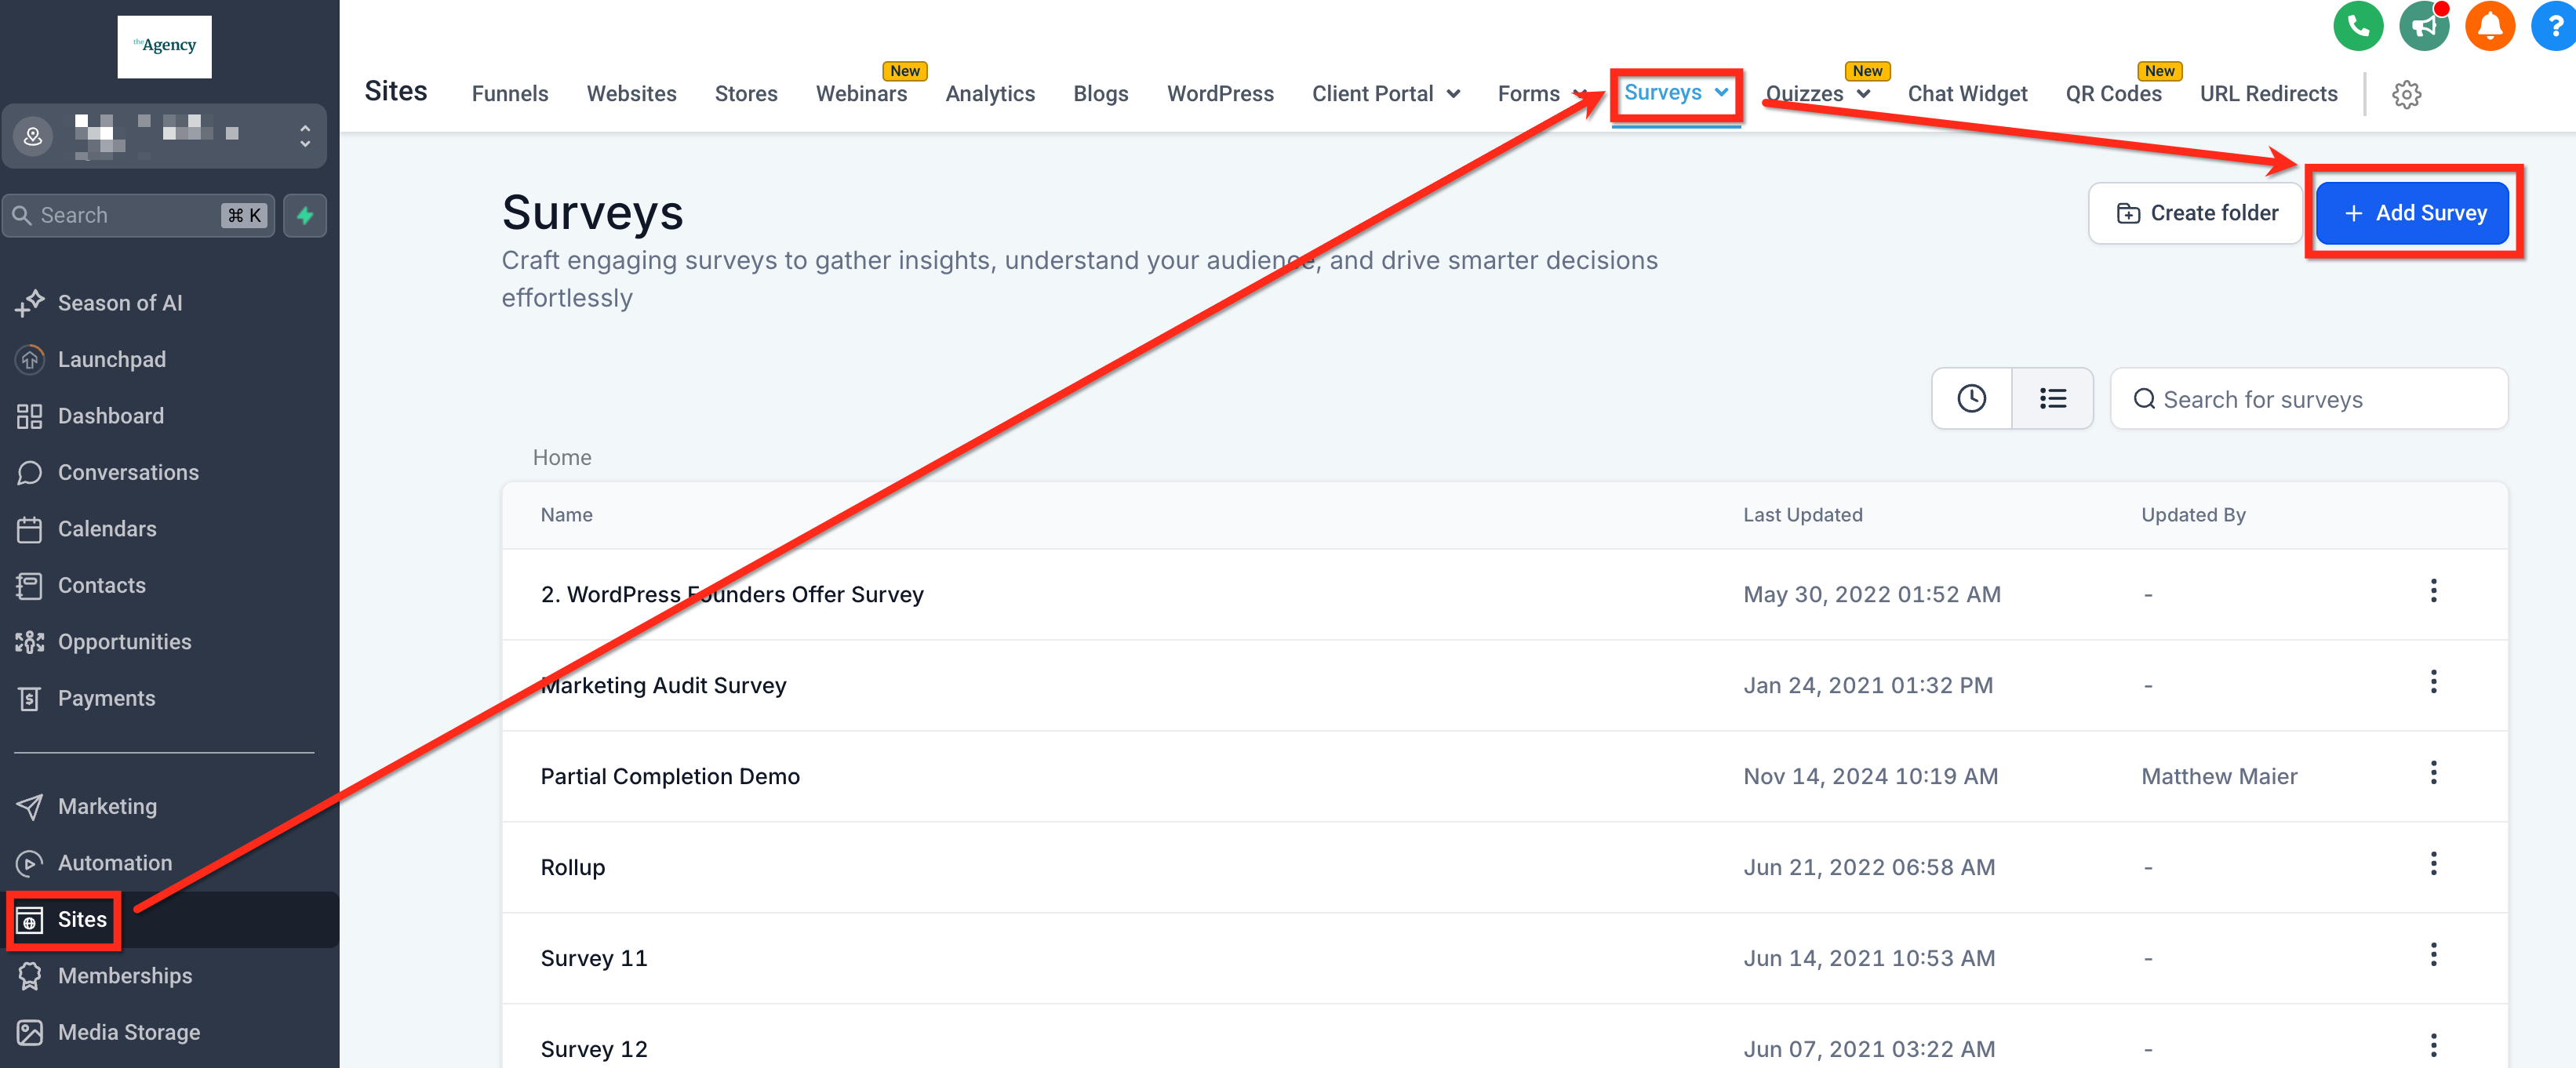The width and height of the screenshot is (2576, 1068).
Task: Open the Marketing Audit Survey row
Action: 664,686
